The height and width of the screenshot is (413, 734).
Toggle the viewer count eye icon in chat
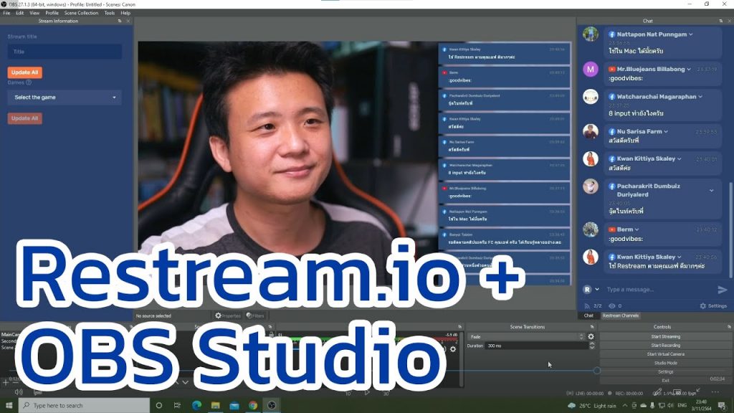(x=611, y=306)
